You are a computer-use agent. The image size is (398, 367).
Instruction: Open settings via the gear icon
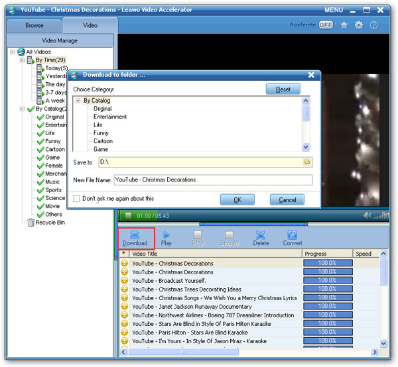[359, 25]
